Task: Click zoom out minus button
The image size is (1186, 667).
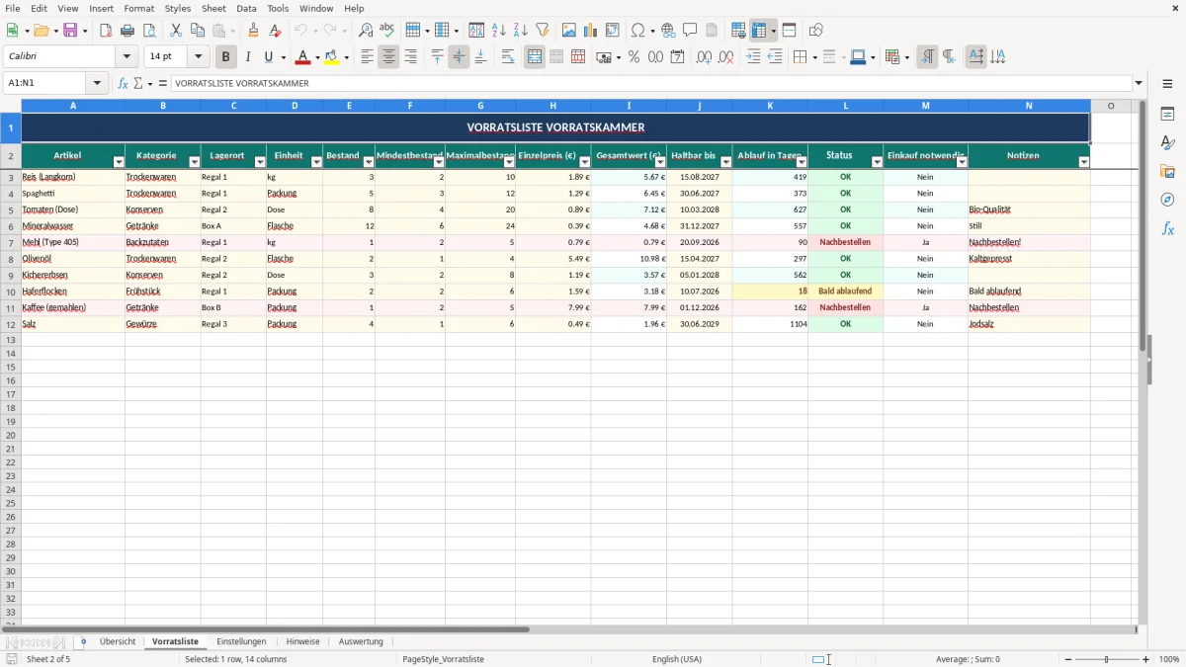Action: tap(1068, 659)
